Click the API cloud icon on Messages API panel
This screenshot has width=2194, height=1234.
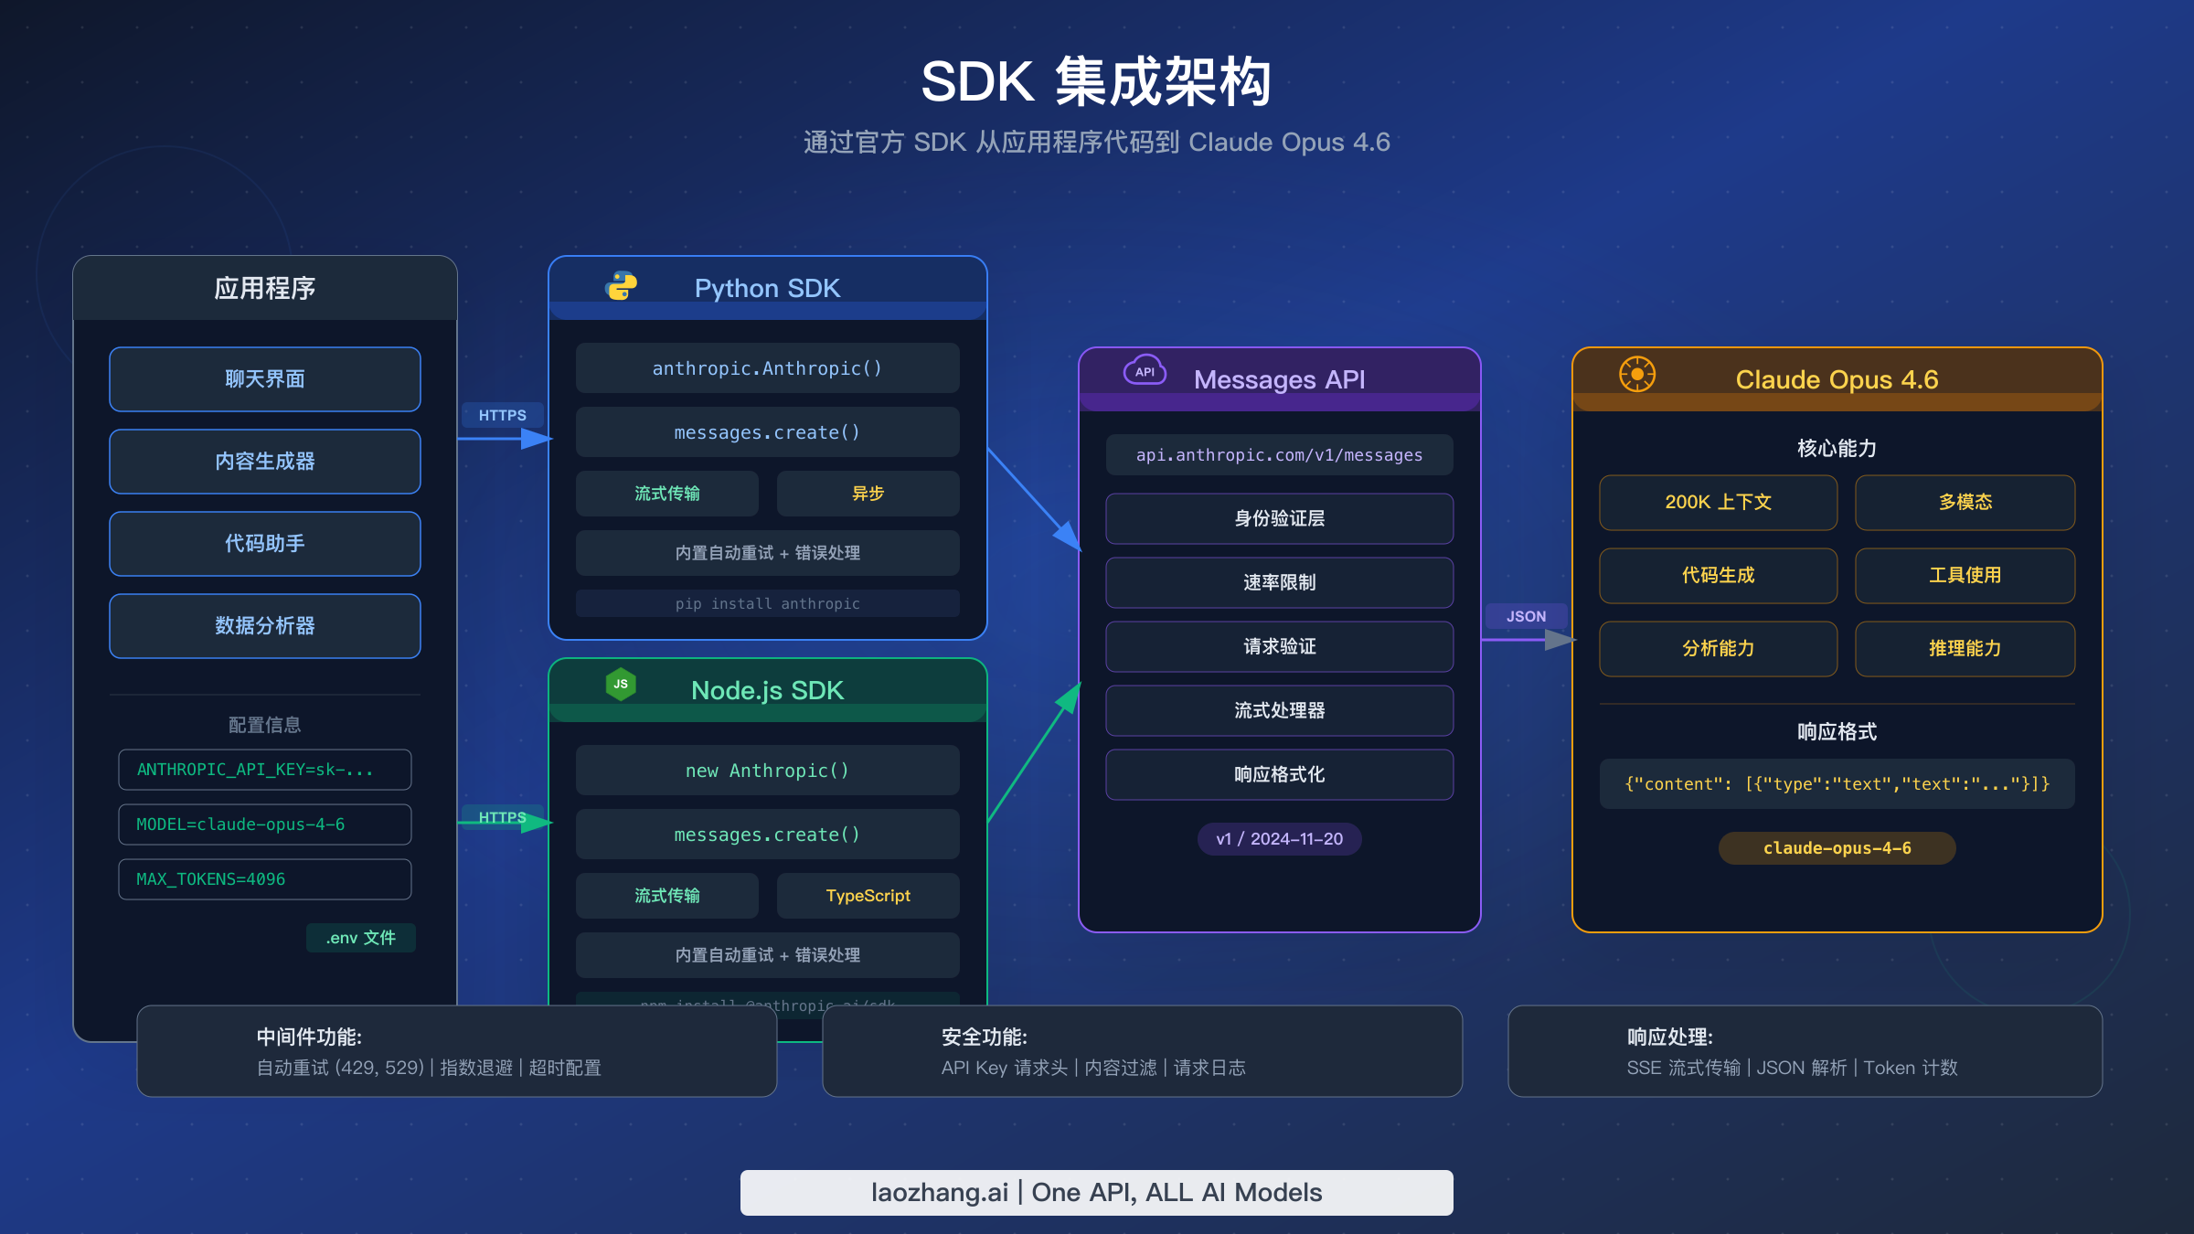click(1144, 371)
